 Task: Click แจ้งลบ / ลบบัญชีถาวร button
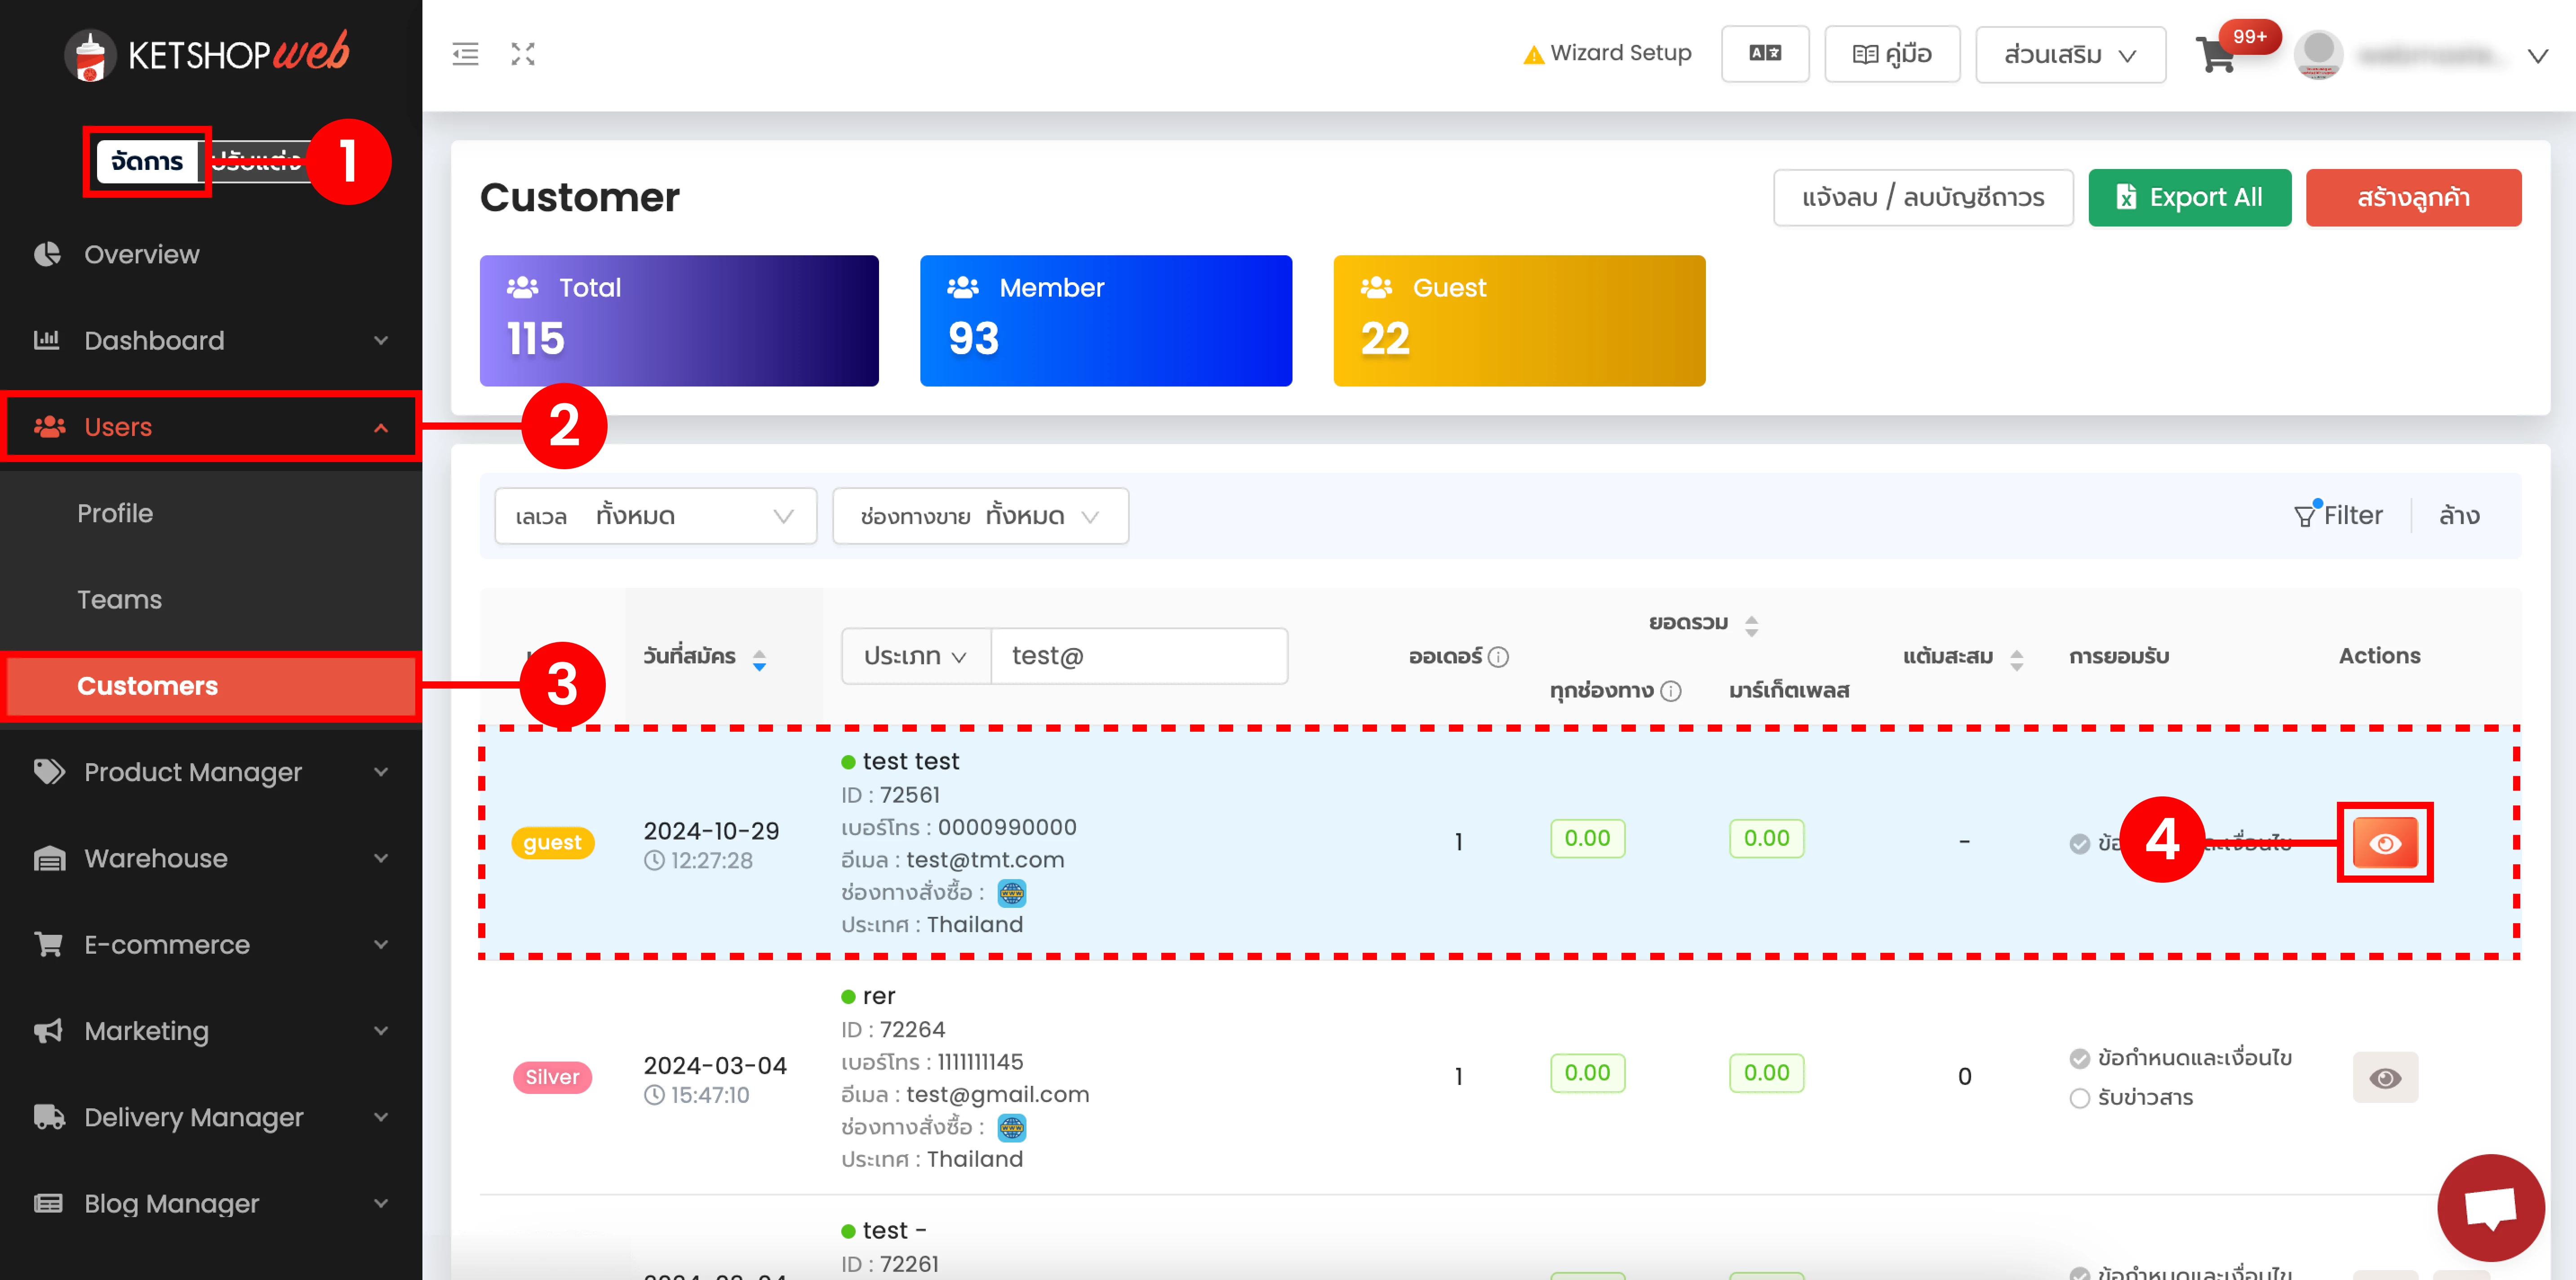1923,198
